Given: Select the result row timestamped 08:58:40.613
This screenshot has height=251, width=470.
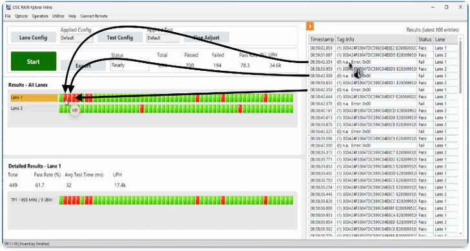Looking at the screenshot, I should coord(383,118).
